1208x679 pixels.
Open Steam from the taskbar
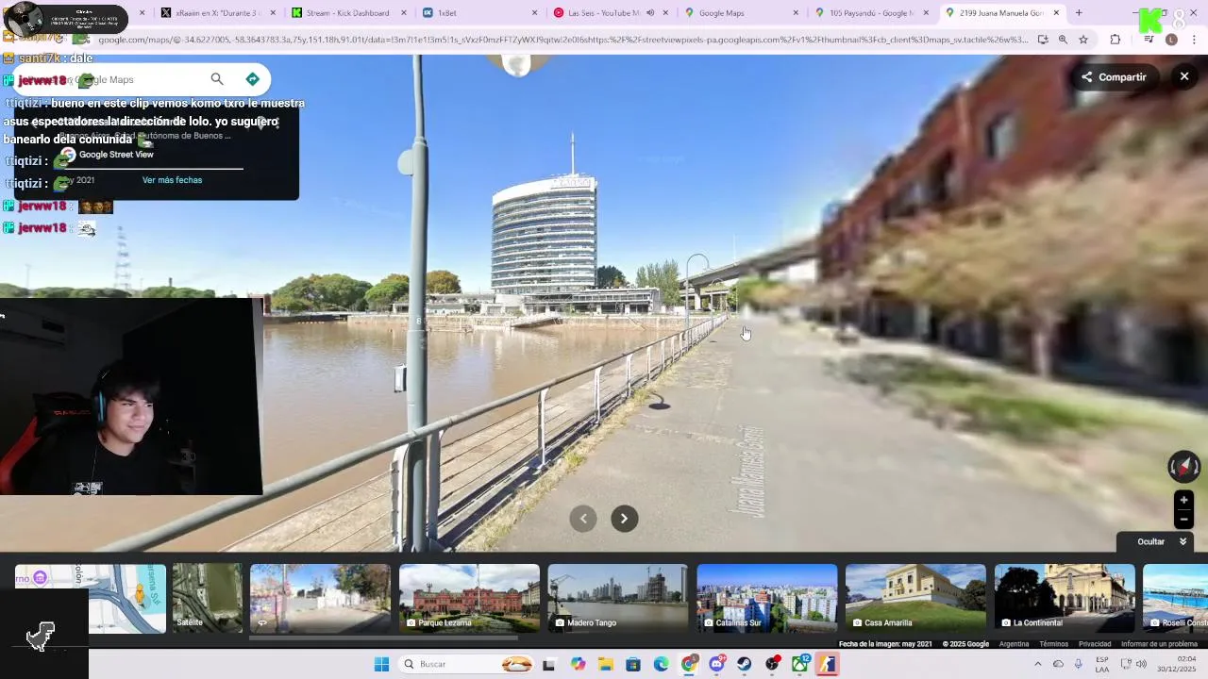coord(745,664)
